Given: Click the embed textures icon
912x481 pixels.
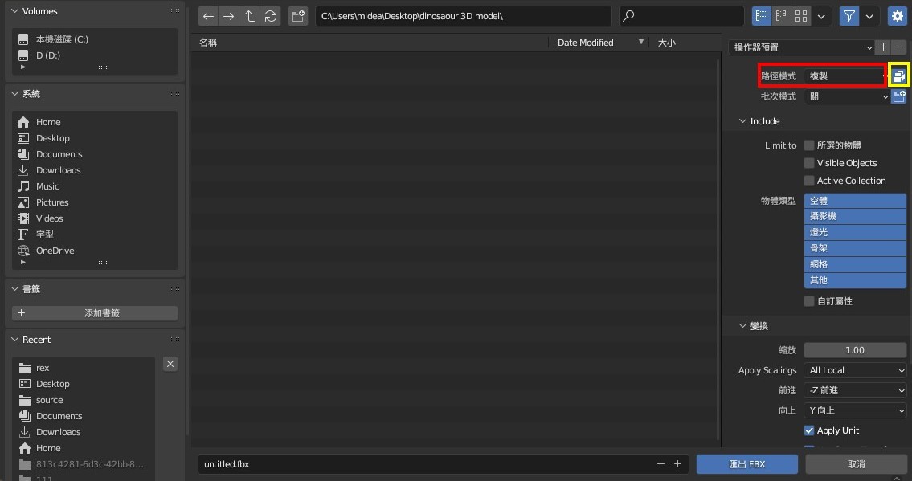Looking at the screenshot, I should pyautogui.click(x=899, y=76).
